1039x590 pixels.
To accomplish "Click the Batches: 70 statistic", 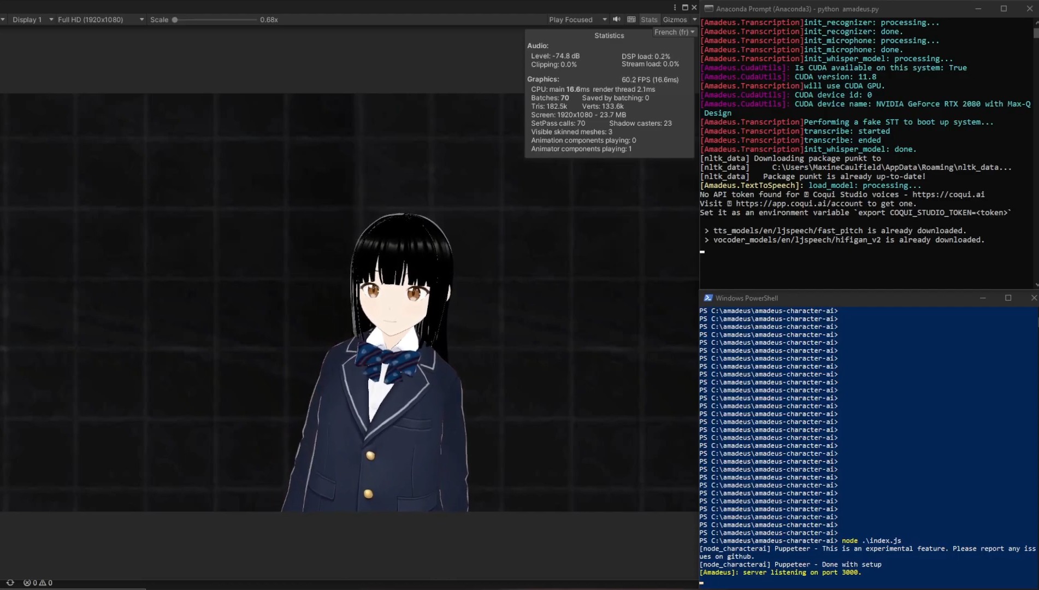I will 550,98.
